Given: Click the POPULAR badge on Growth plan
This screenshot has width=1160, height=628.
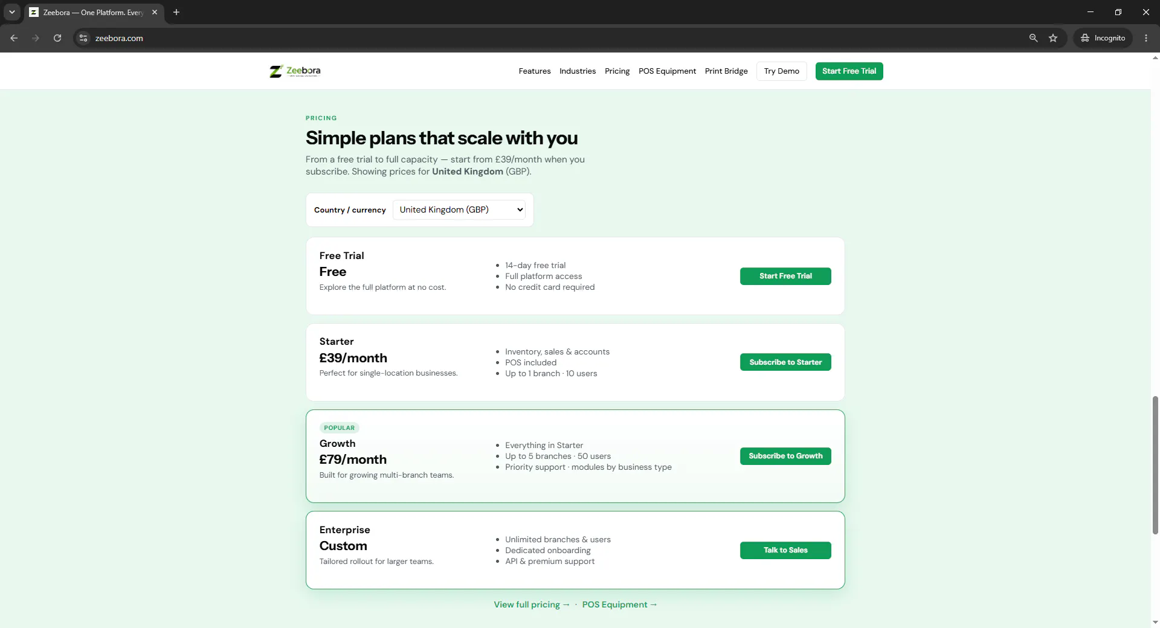Looking at the screenshot, I should coord(339,428).
